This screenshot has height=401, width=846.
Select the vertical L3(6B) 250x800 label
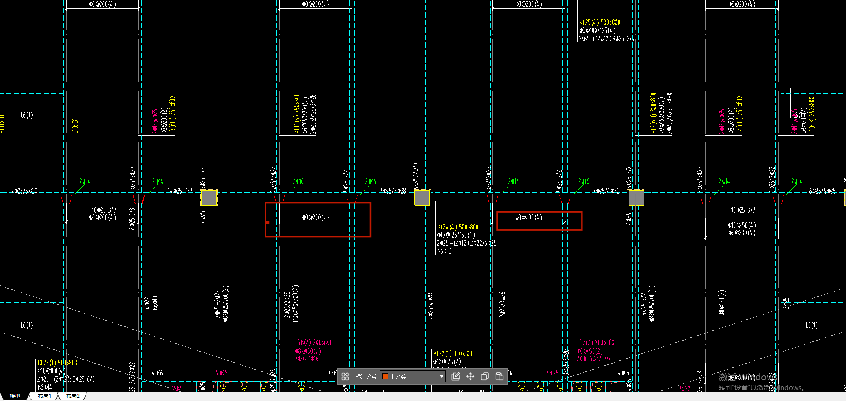pyautogui.click(x=172, y=115)
